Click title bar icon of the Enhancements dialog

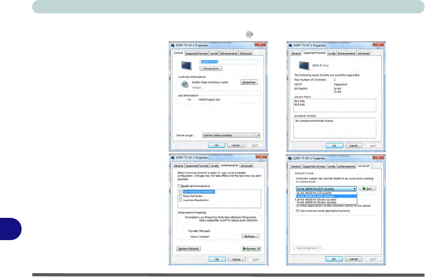pyautogui.click(x=173, y=158)
